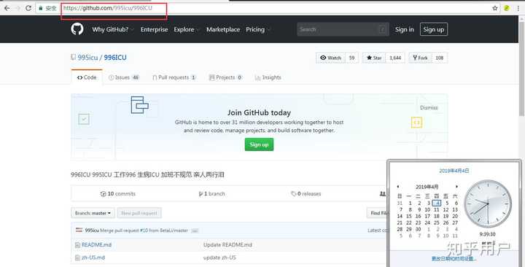Screen dimensions: 525x267
Task: Open the watchers count 59
Action: (351, 58)
